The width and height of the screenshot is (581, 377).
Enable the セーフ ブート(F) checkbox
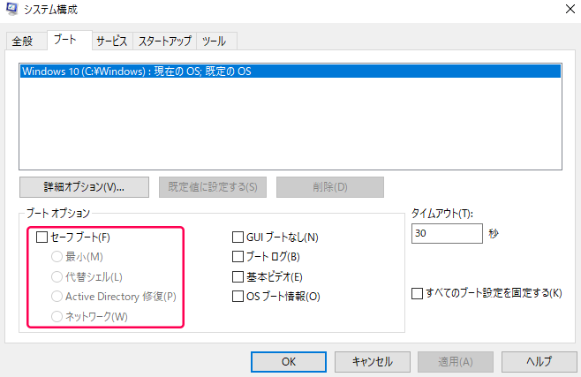click(41, 237)
